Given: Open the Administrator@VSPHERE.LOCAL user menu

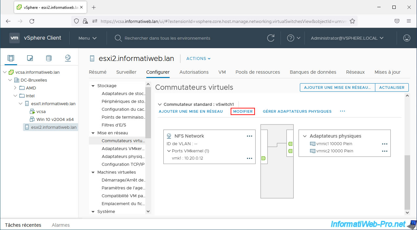Looking at the screenshot, I should [347, 38].
